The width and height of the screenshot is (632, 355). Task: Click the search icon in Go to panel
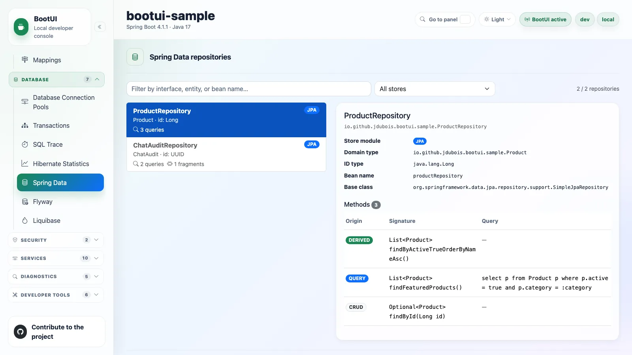pos(423,19)
